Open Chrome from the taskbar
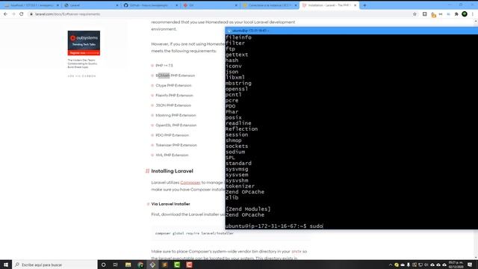Viewport: 478px width, 269px height. [x=140, y=265]
